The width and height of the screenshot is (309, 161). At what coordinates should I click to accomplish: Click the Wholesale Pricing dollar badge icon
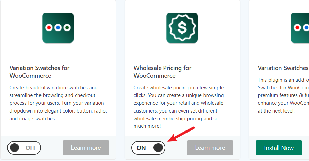[x=182, y=28]
